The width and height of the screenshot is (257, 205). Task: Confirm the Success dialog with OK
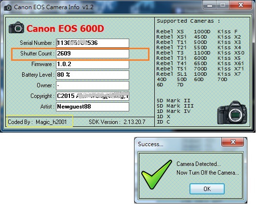(x=207, y=189)
